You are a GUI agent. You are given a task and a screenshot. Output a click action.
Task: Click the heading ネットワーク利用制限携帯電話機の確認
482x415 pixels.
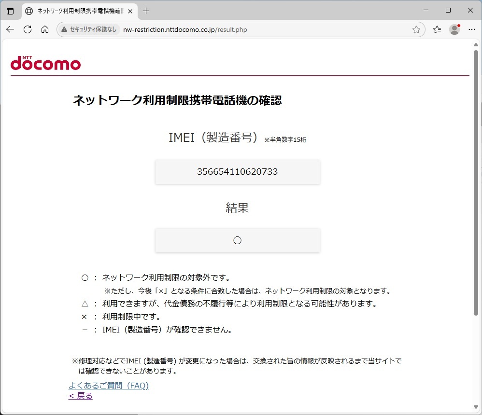(x=177, y=100)
